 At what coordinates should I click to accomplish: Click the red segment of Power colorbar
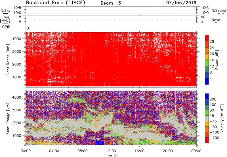pyautogui.click(x=207, y=38)
